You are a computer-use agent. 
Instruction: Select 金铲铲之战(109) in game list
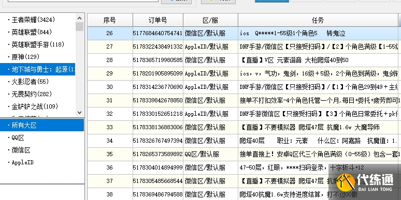tap(35, 106)
